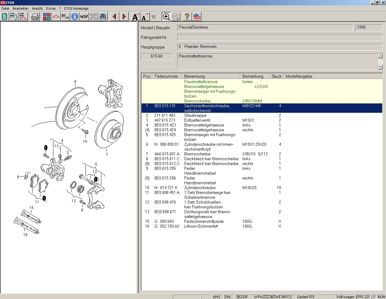Open help with yellow question mark icon
This screenshot has width=386, height=299.
[x=187, y=17]
